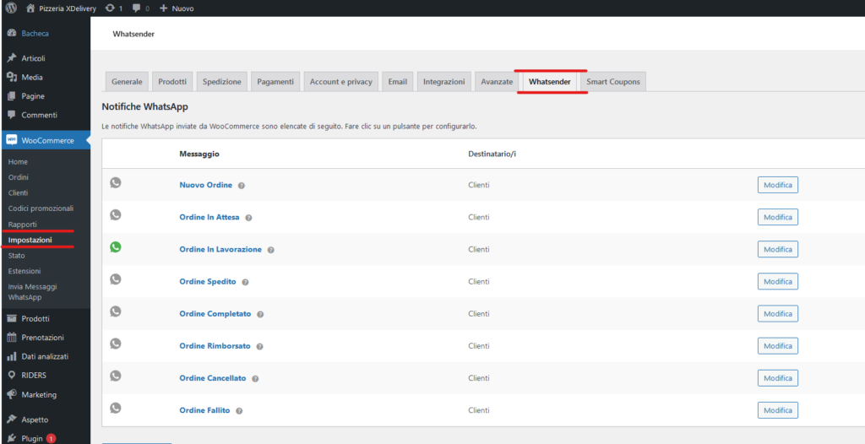Open the Ordine Completato link

[215, 314]
